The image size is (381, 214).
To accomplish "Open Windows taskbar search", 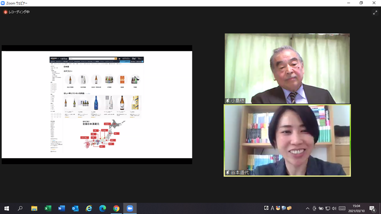I will 20,209.
